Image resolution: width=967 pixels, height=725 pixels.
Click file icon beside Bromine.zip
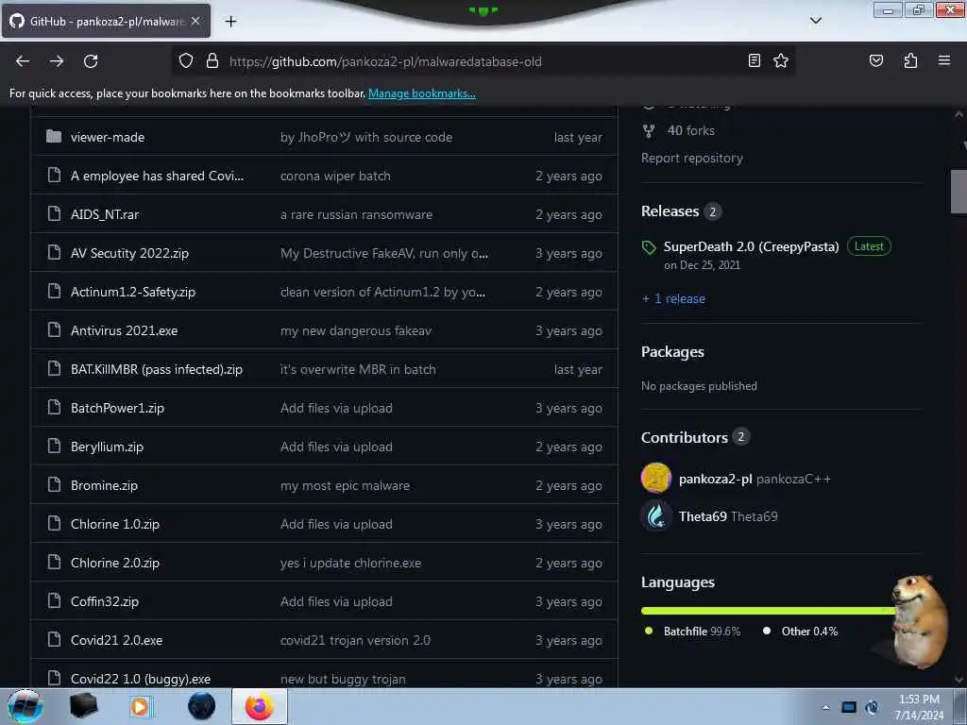[x=54, y=484]
